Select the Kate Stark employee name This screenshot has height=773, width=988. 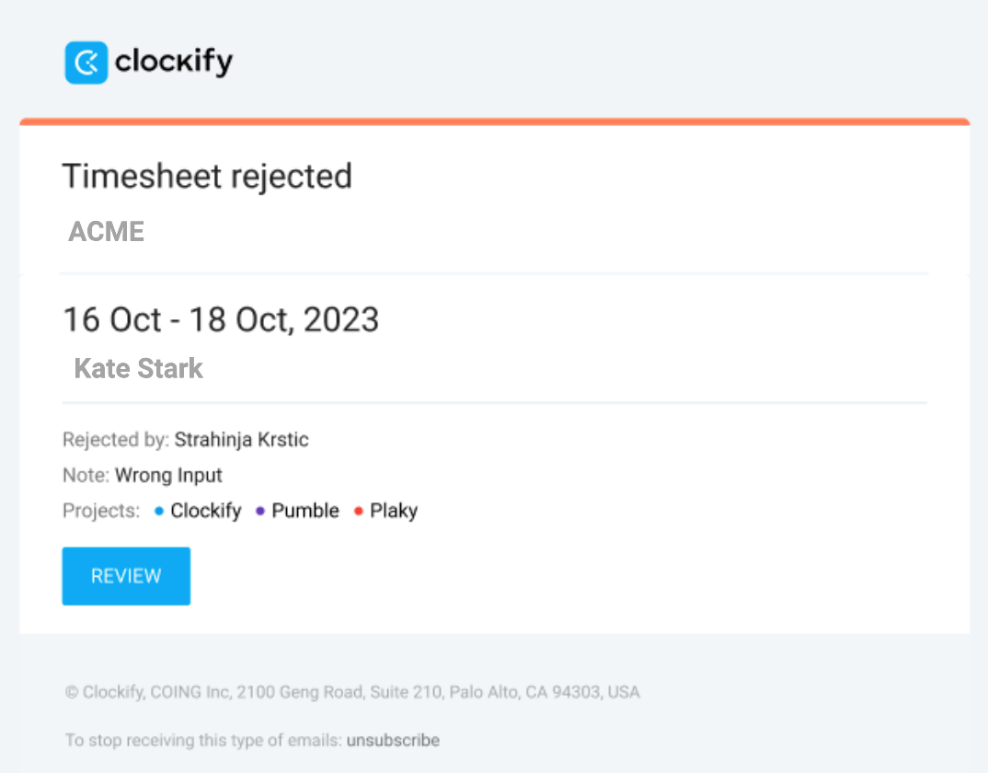coord(138,368)
